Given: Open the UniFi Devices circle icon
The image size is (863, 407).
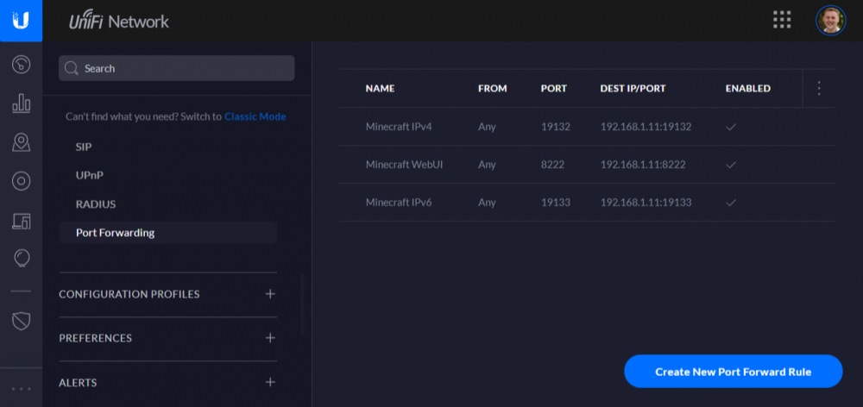Looking at the screenshot, I should pos(21,181).
